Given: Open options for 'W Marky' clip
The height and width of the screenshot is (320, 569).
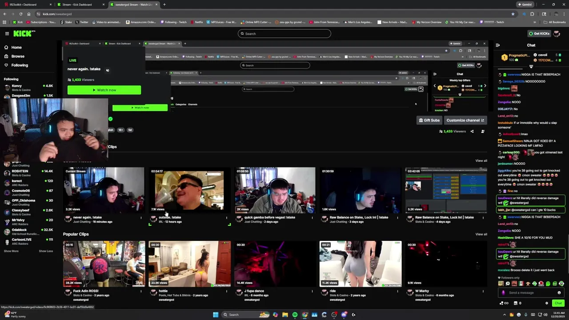Looking at the screenshot, I should 483,292.
